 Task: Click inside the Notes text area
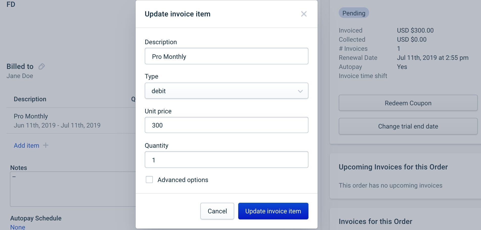[73, 189]
